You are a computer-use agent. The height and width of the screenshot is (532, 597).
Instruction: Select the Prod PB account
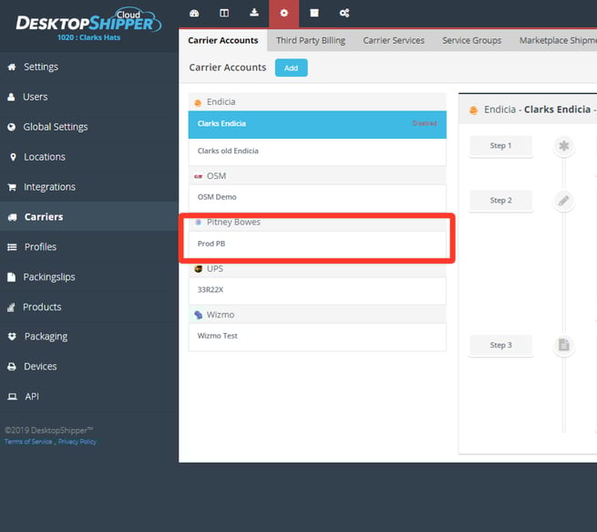click(x=317, y=244)
